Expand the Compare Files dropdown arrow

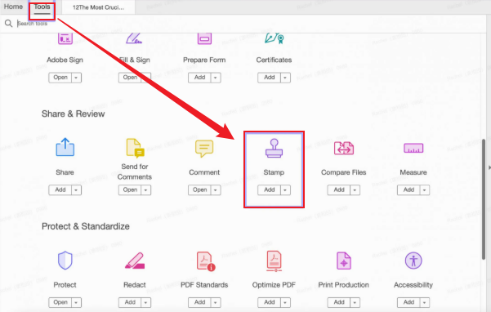pos(355,190)
